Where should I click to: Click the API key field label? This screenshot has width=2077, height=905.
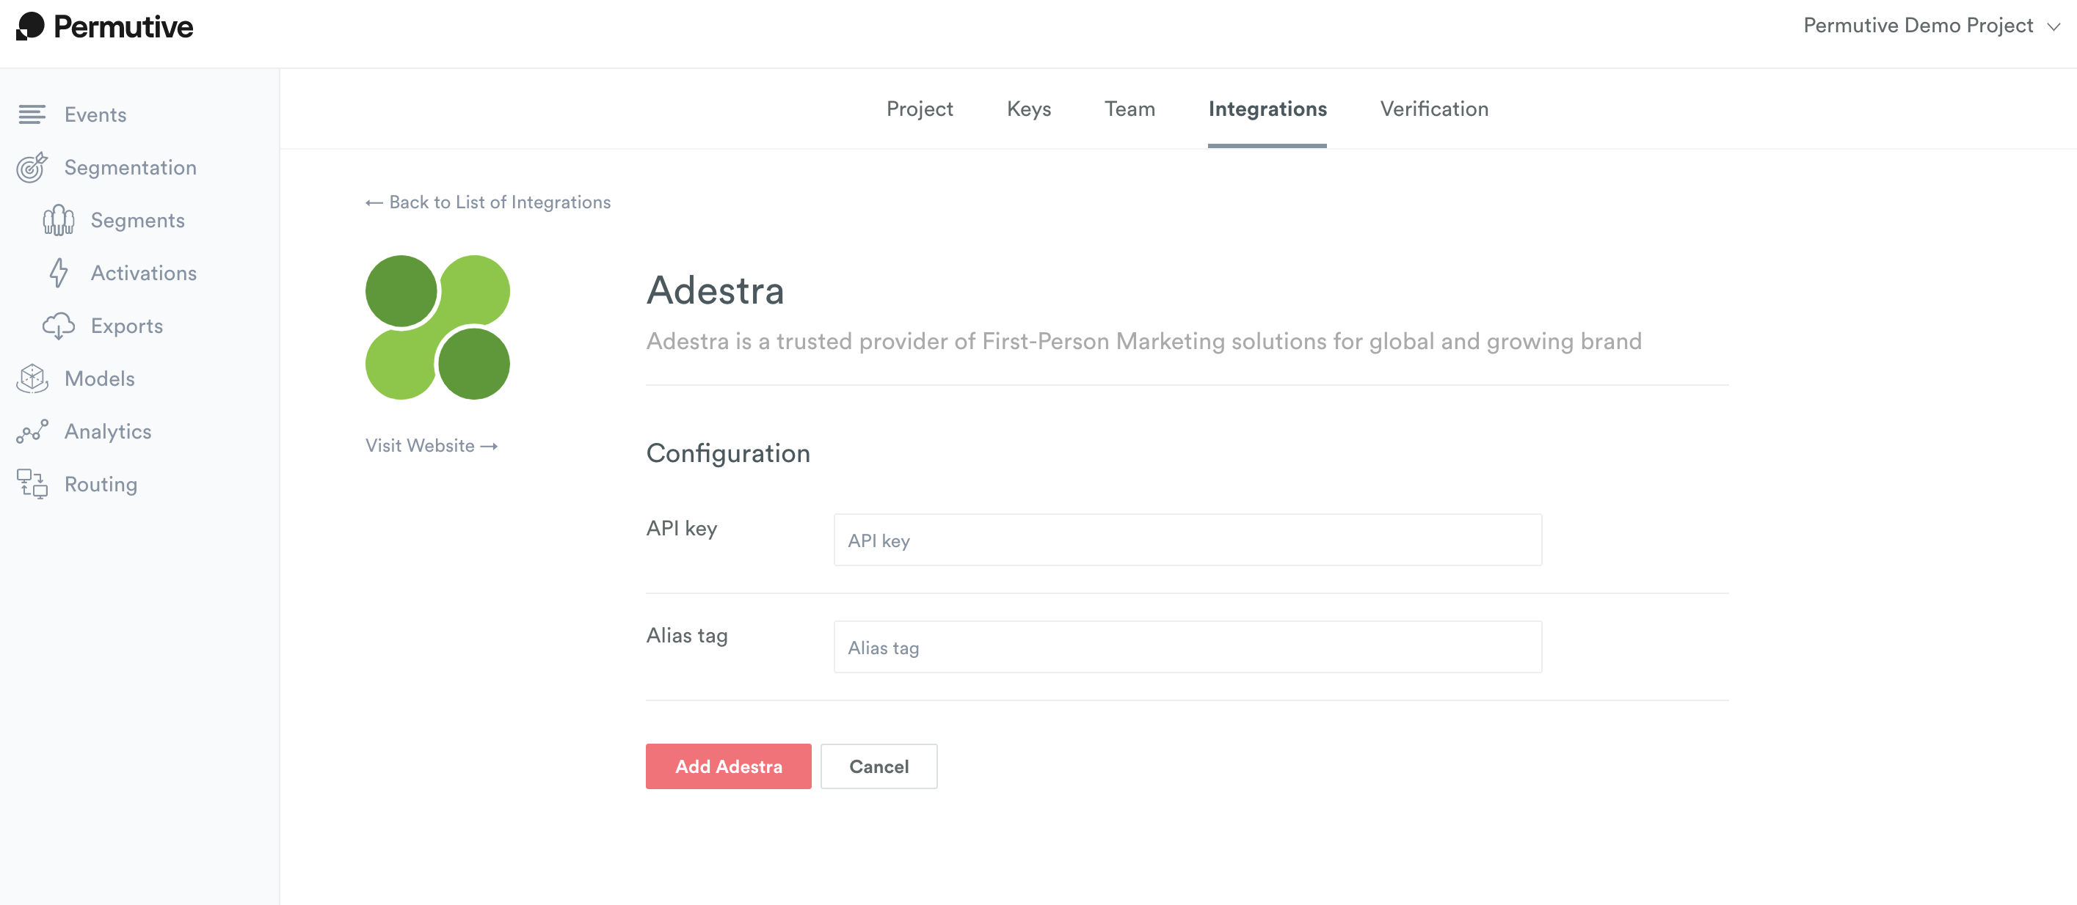pos(681,528)
